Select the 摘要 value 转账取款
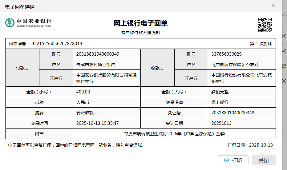The image size is (287, 170). click(85, 113)
